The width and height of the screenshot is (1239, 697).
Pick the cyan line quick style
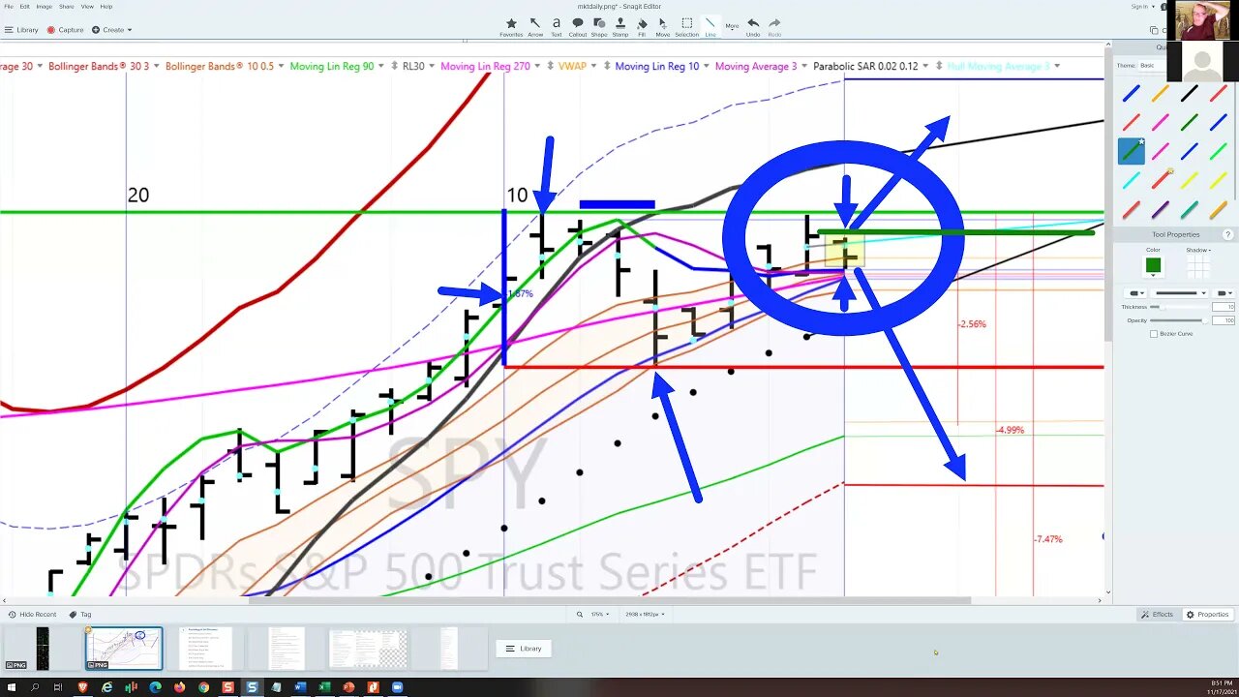(1132, 181)
